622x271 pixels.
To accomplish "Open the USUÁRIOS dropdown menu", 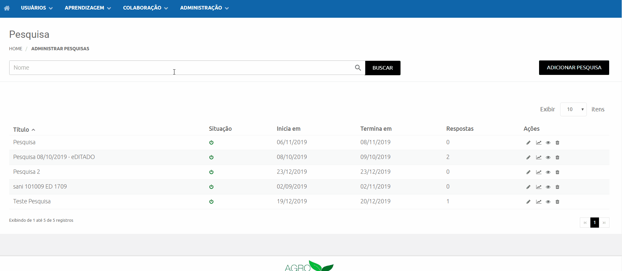I will coord(37,8).
